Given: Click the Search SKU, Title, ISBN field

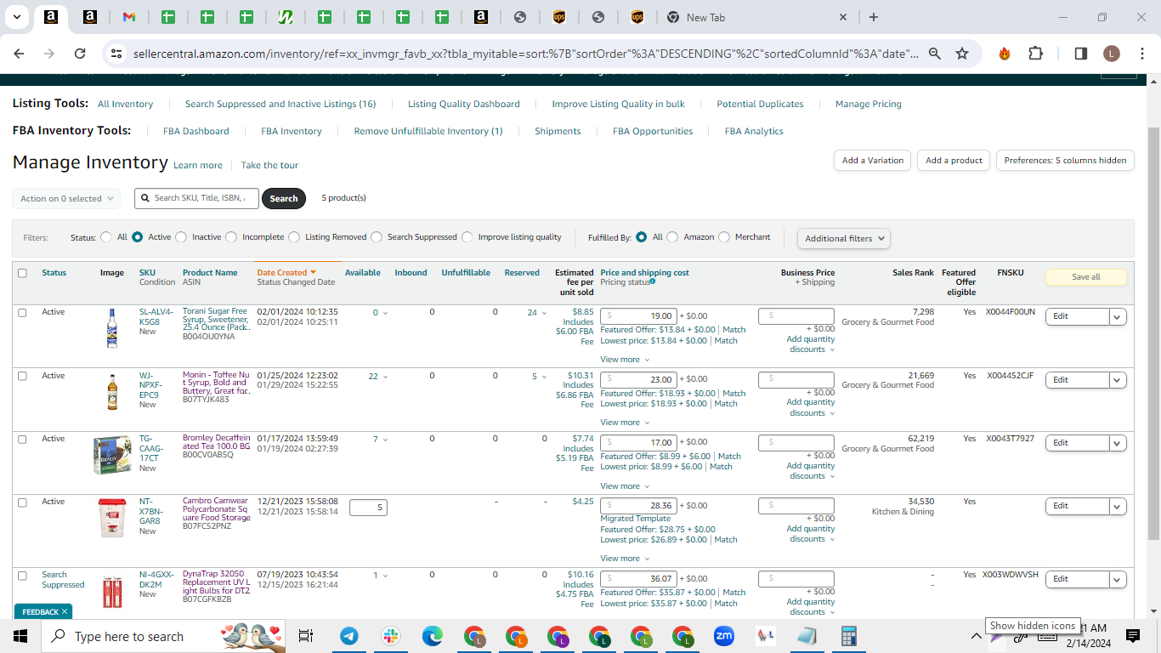Looking at the screenshot, I should pyautogui.click(x=196, y=198).
